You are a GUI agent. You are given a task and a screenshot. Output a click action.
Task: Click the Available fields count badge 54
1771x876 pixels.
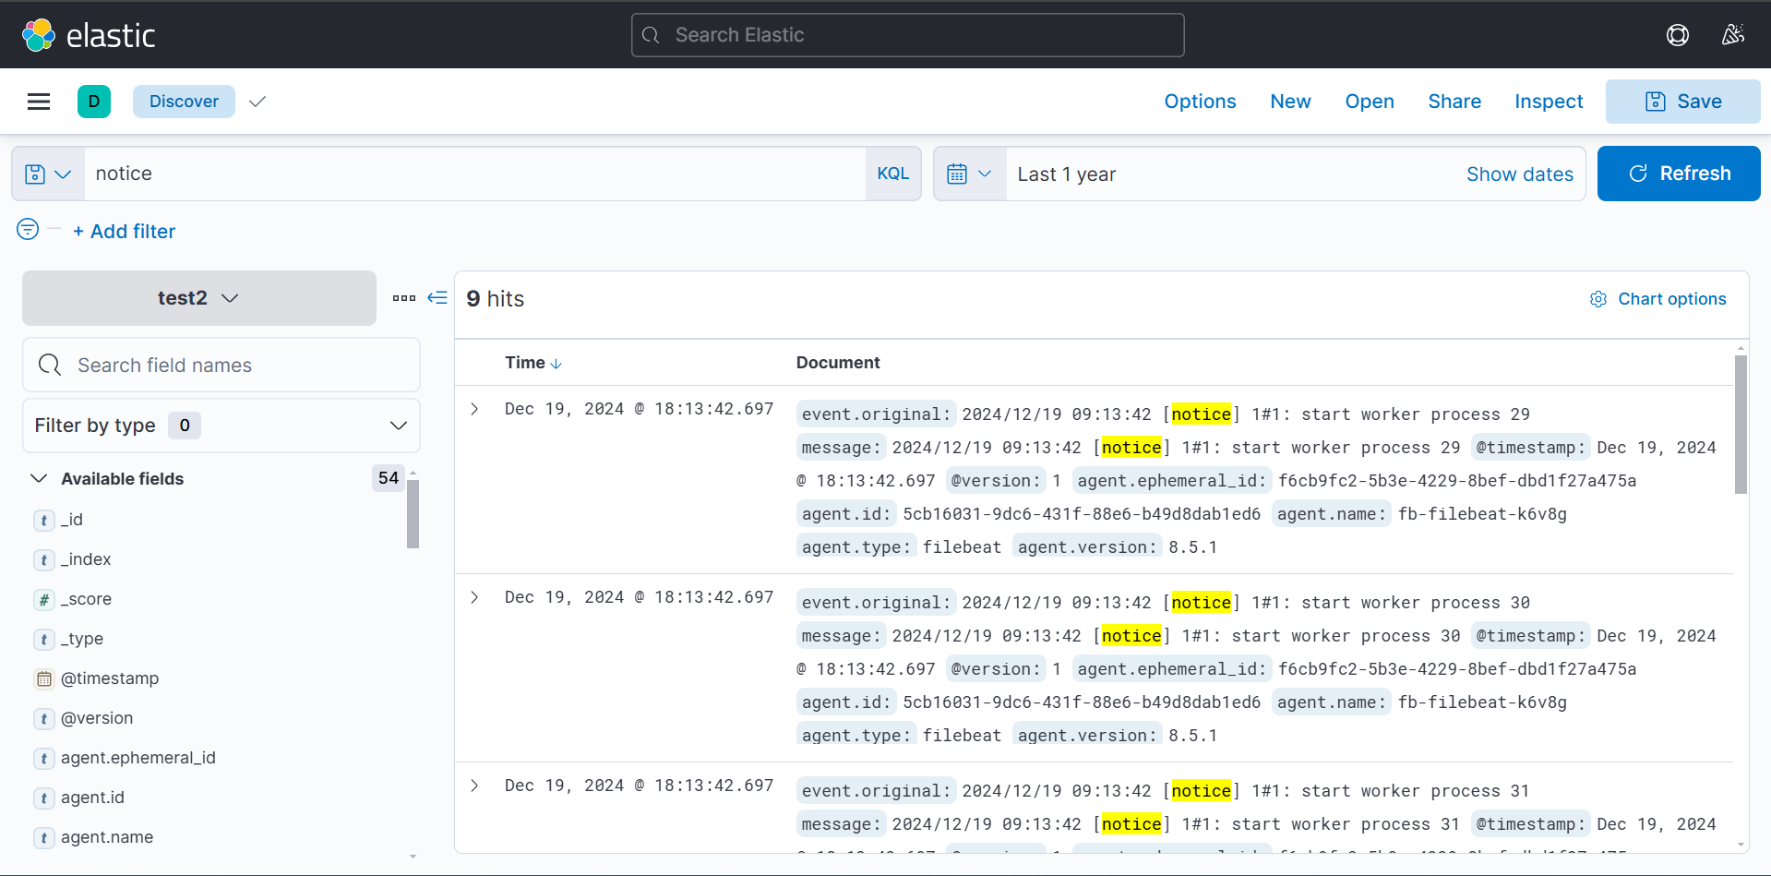click(389, 478)
